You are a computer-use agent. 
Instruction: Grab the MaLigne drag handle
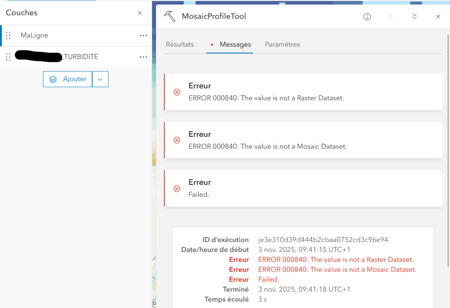pos(8,35)
